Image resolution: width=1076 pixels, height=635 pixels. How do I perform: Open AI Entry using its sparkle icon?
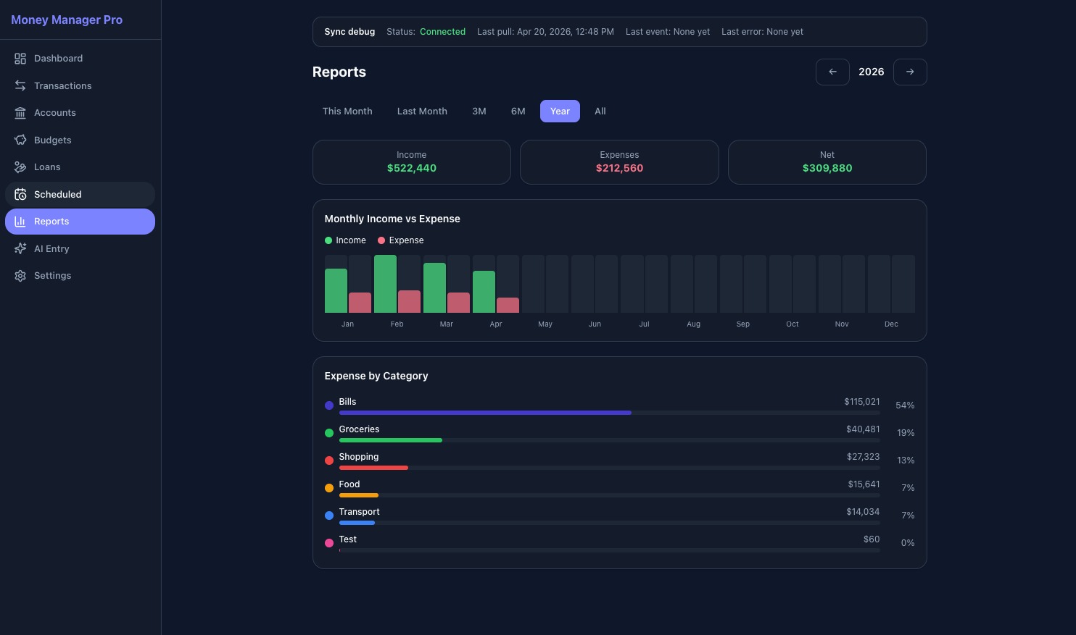[x=20, y=248]
